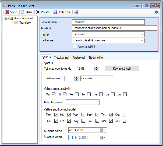
Task: Increase the Toiminto suoritettu klo time
Action: point(97,67)
